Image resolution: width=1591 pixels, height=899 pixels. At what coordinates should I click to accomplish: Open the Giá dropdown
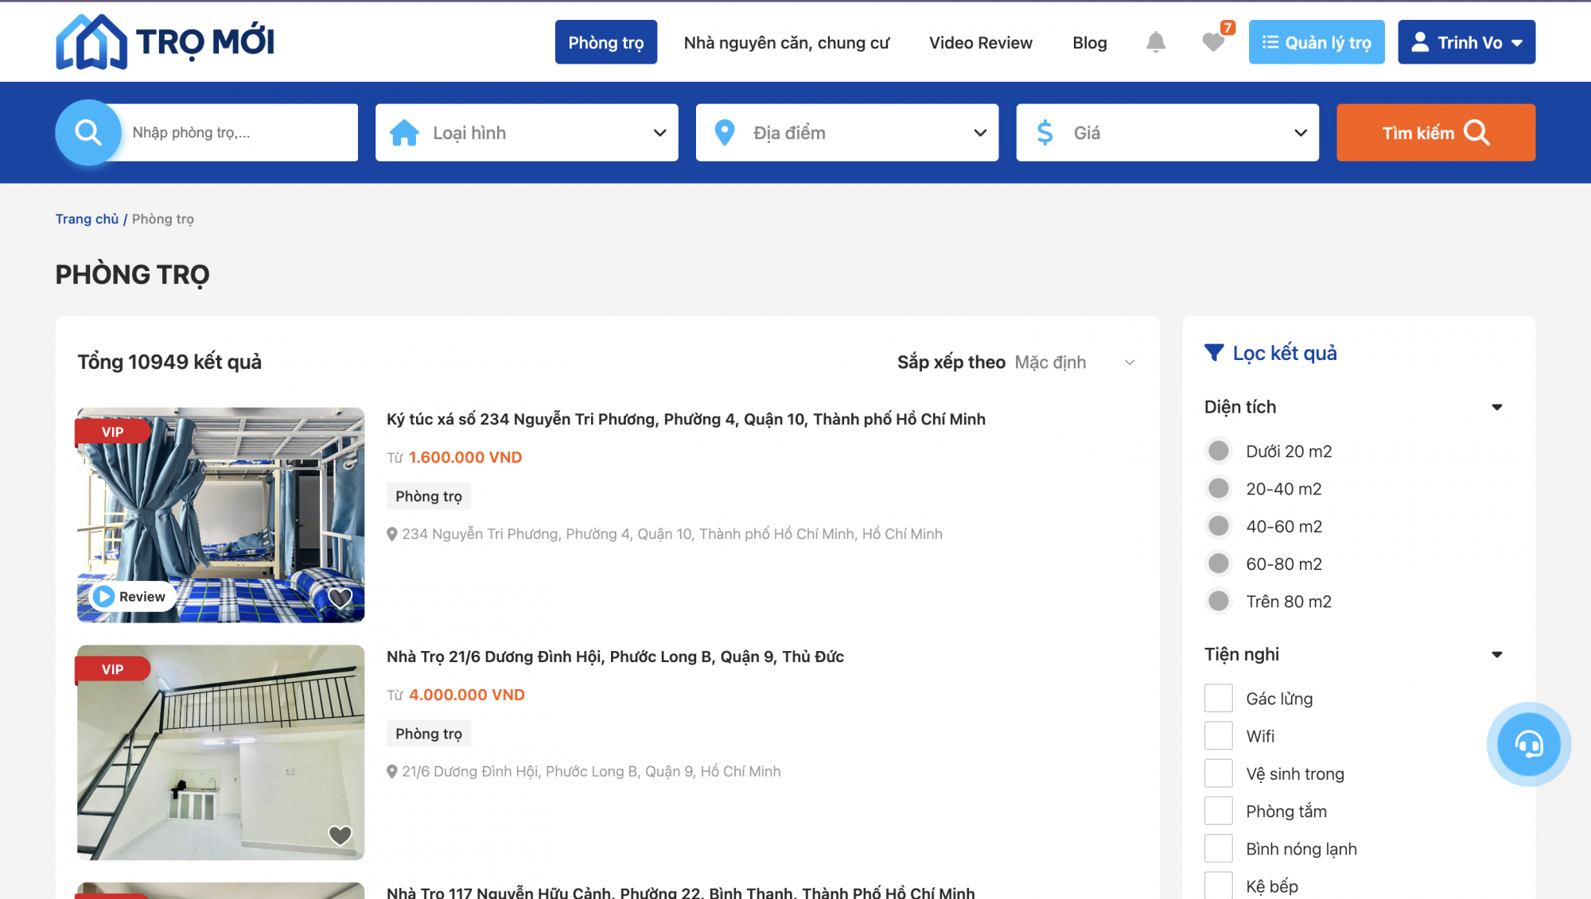[1168, 133]
